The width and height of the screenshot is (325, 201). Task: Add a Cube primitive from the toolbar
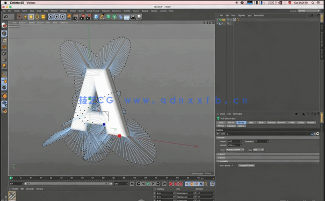[96, 17]
